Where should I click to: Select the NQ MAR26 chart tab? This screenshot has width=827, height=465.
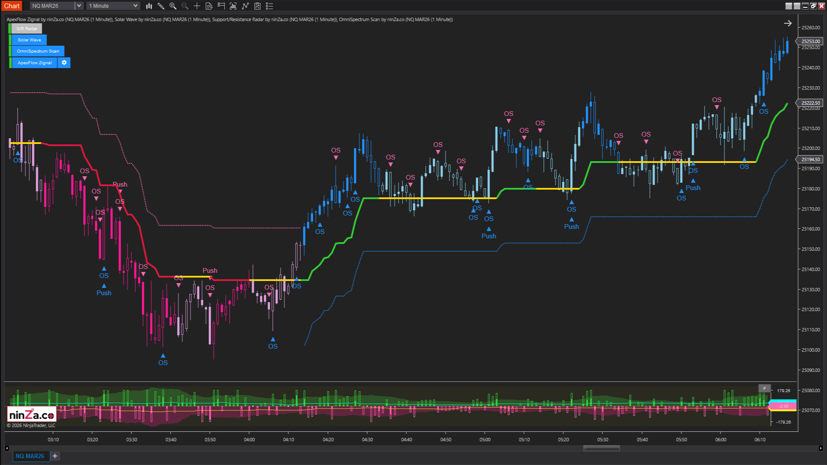click(30, 456)
